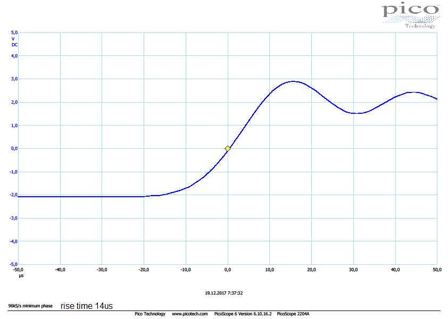The width and height of the screenshot is (448, 319).
Task: Click the -2,0 voltage axis label
Action: coord(13,195)
